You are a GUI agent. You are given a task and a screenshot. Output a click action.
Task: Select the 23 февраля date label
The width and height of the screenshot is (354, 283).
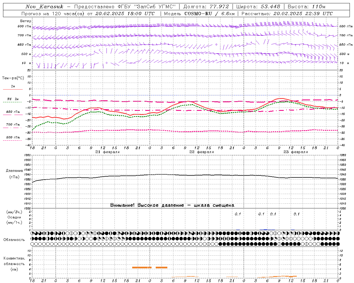click(x=296, y=152)
